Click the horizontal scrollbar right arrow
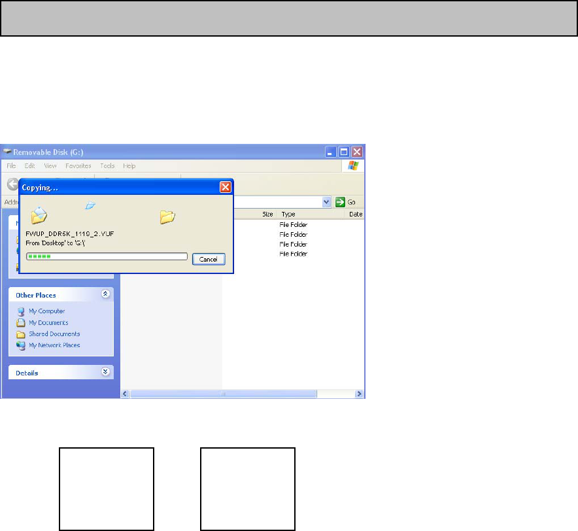The image size is (578, 531). [359, 394]
